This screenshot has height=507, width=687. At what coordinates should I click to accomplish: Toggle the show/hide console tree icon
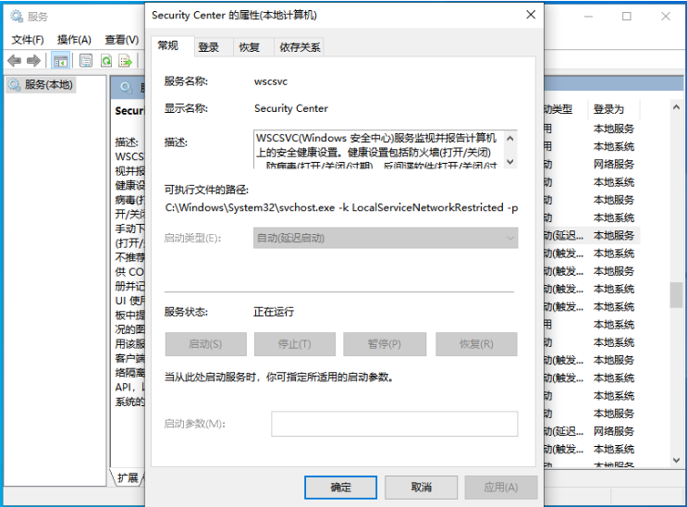coord(60,61)
